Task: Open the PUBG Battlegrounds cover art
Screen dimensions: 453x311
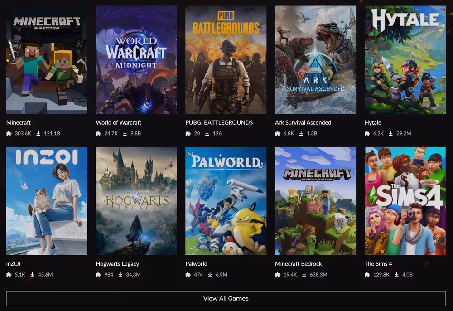Action: [x=226, y=59]
